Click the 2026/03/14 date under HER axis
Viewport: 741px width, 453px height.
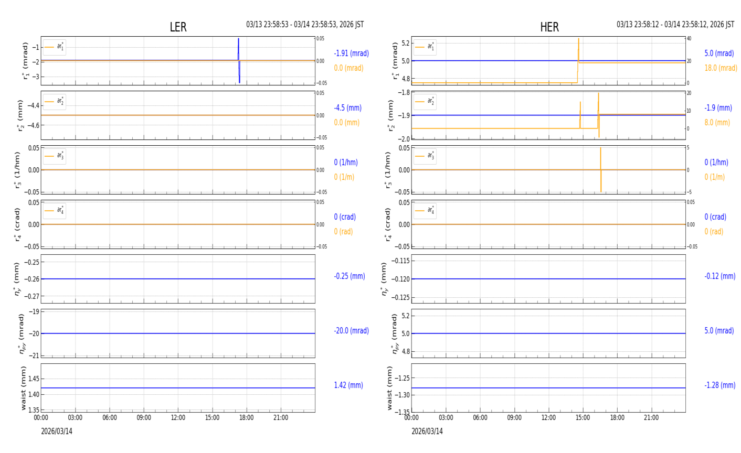(427, 432)
